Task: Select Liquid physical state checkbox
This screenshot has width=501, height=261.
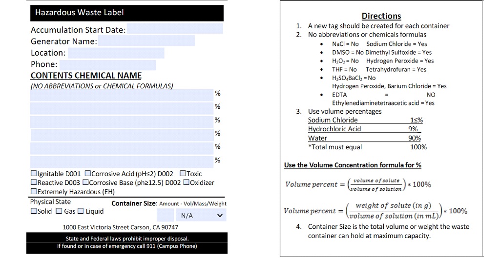Action: (81, 211)
